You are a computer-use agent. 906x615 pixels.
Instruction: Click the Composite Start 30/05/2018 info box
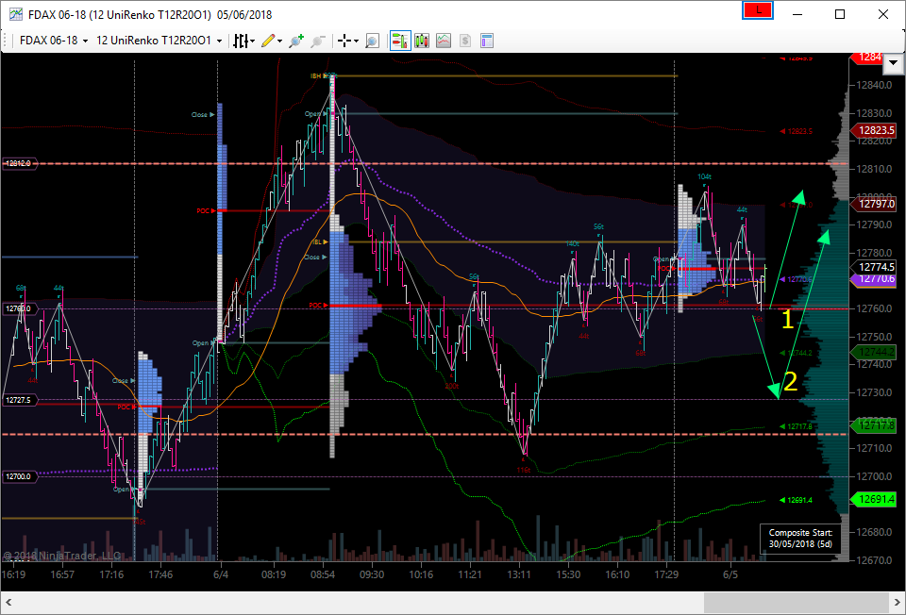pos(800,539)
